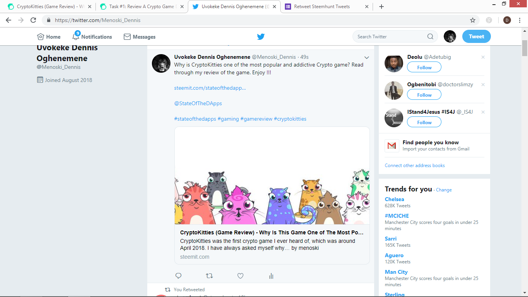View tweet activity via bar chart icon
528x297 pixels.
coord(271,276)
